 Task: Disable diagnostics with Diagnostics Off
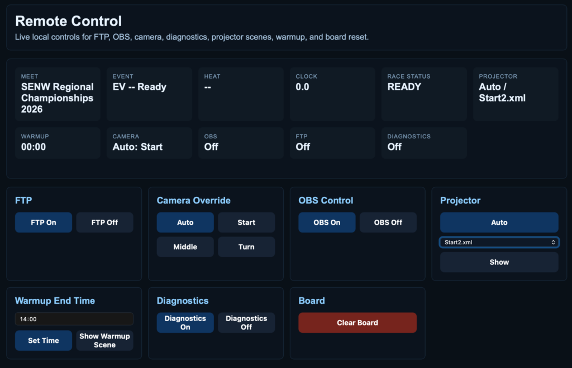coord(246,323)
